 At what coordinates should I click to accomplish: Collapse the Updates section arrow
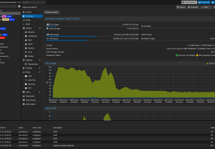pyautogui.click(x=40, y=60)
